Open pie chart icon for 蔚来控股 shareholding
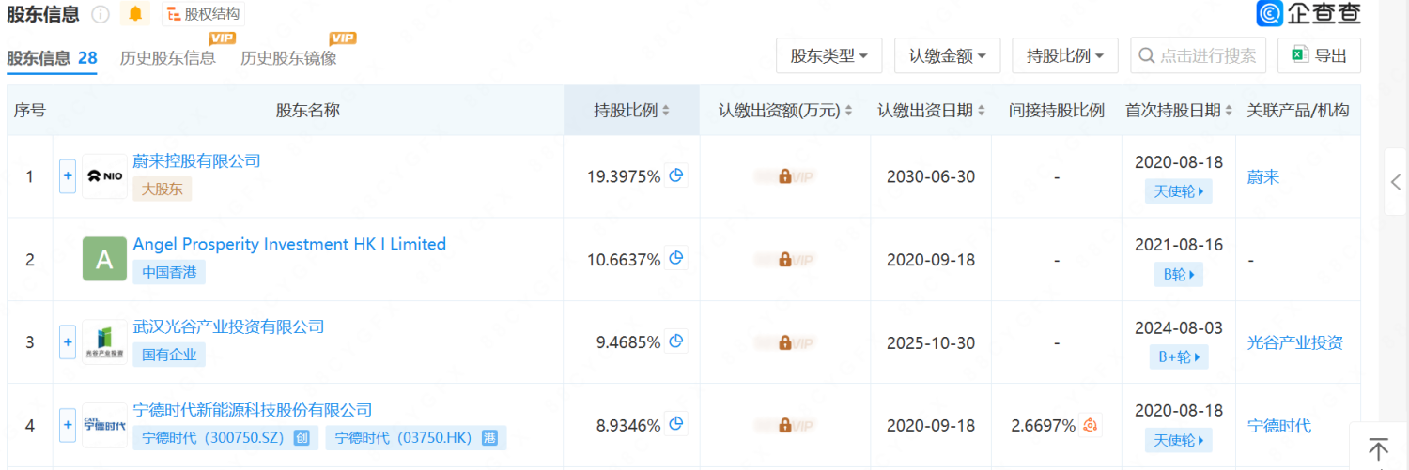 [x=676, y=175]
